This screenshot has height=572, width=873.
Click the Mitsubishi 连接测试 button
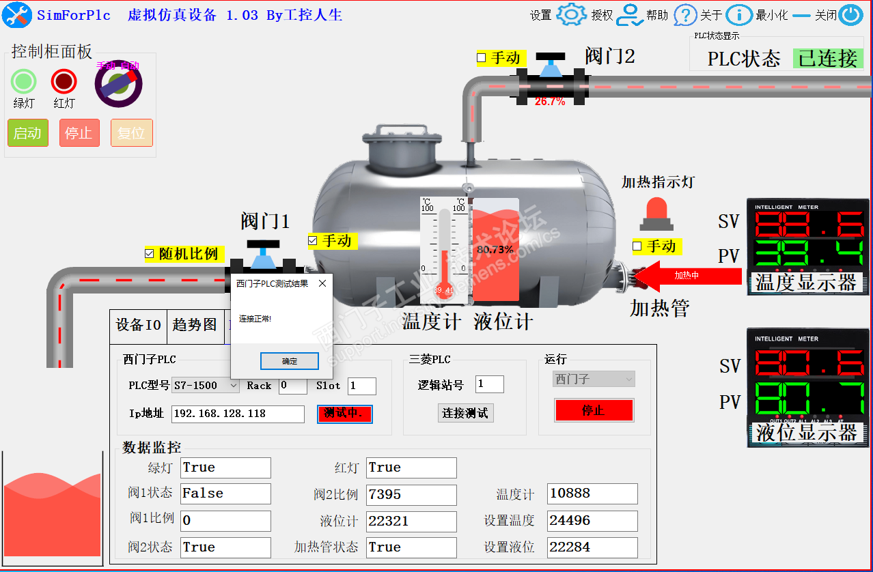point(465,412)
